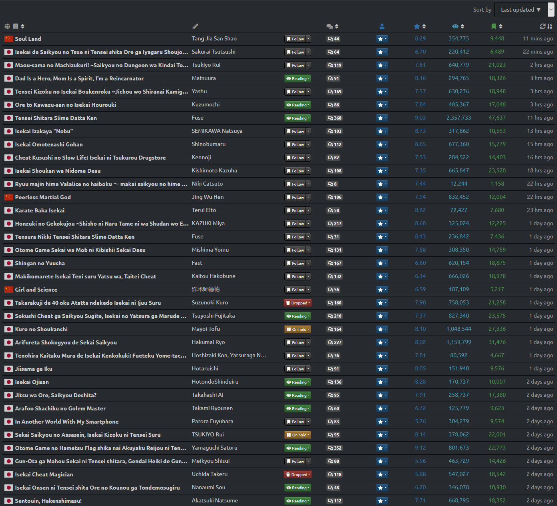
Task: Open author SEMIKAWA Natsuya
Action: pyautogui.click(x=217, y=131)
